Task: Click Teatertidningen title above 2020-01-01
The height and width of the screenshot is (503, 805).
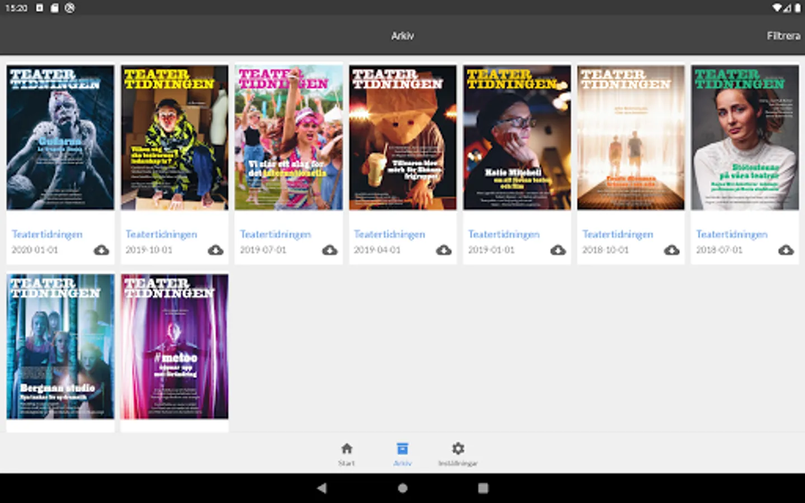Action: [47, 234]
